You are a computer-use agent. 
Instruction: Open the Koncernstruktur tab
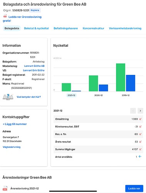point(93,28)
